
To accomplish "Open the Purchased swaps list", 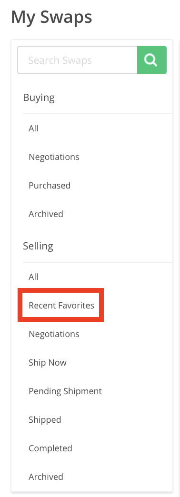I will pos(50,186).
